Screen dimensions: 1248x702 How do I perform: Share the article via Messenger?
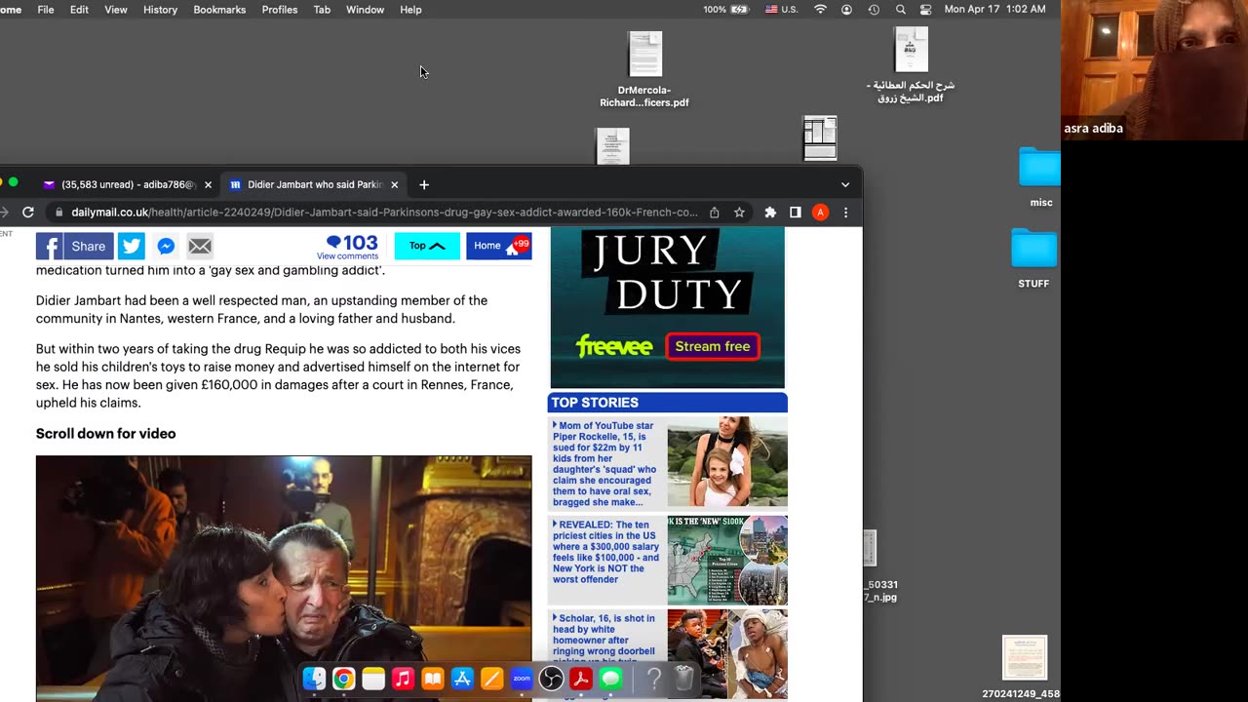click(x=166, y=247)
